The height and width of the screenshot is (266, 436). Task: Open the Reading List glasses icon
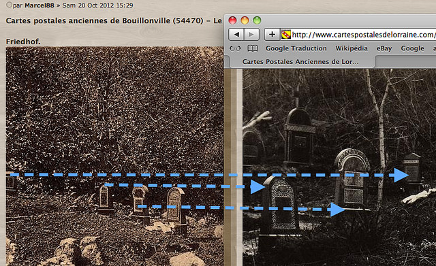click(x=235, y=48)
